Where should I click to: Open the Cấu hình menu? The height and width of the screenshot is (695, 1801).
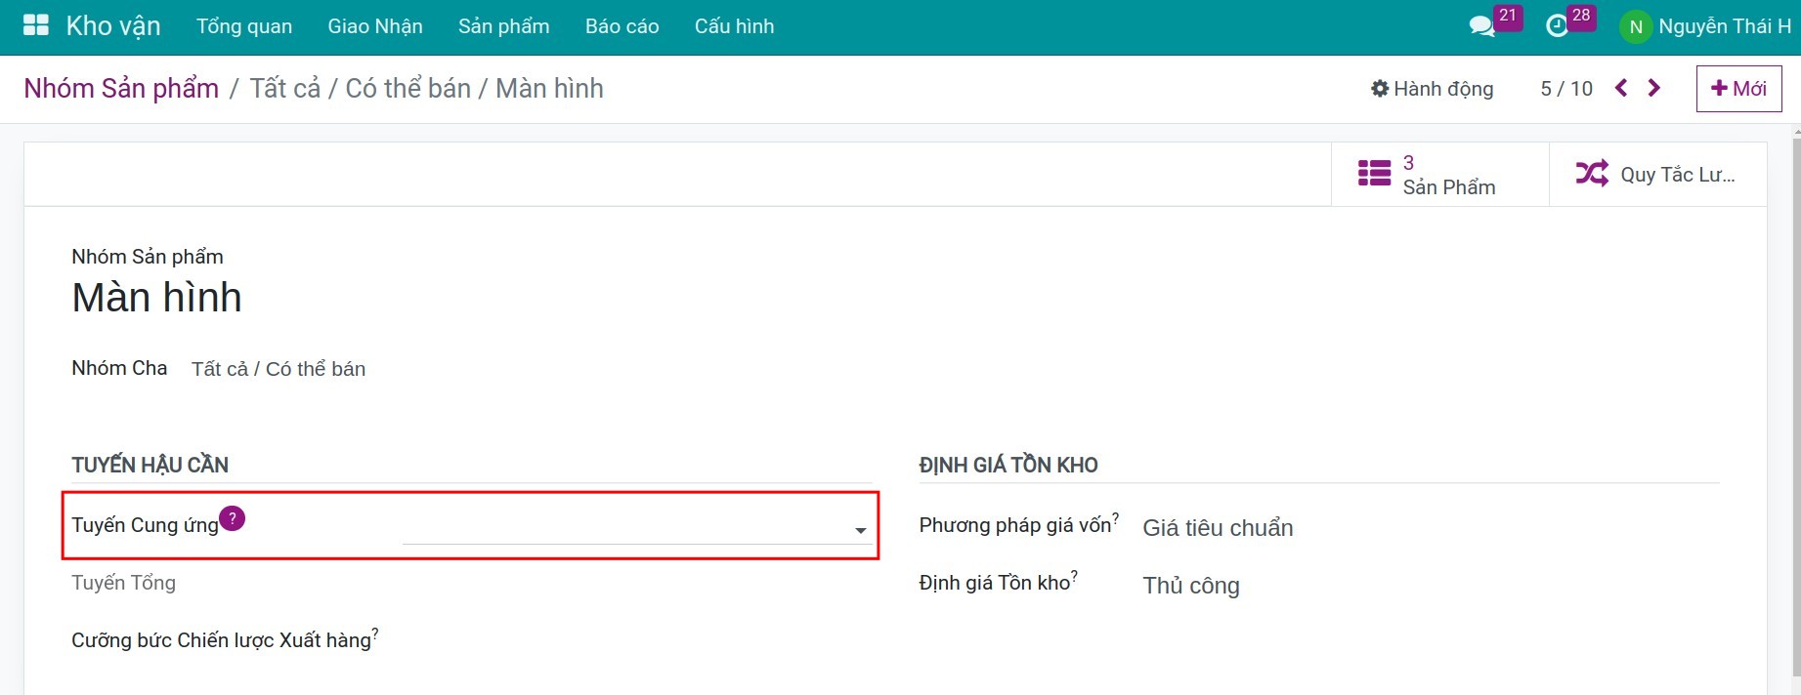734,26
